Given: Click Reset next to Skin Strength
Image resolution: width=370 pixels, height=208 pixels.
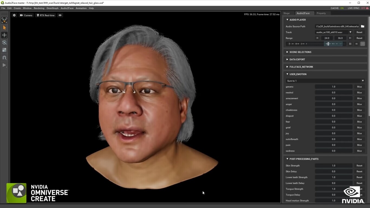Looking at the screenshot, I should pyautogui.click(x=359, y=165).
